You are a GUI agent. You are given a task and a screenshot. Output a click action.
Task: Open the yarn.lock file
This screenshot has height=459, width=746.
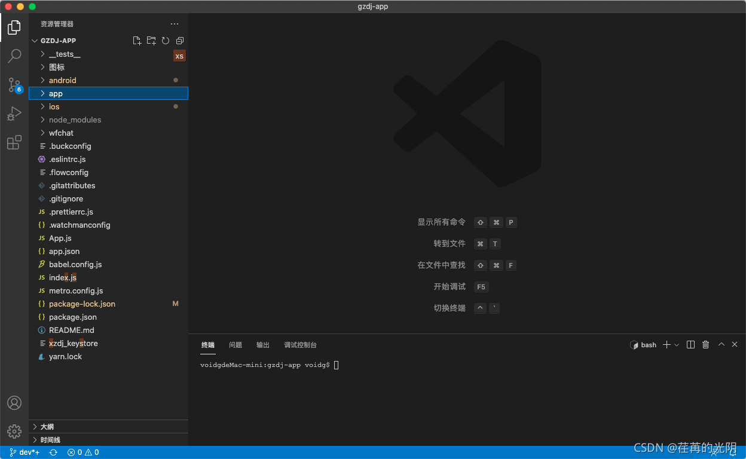(109, 356)
